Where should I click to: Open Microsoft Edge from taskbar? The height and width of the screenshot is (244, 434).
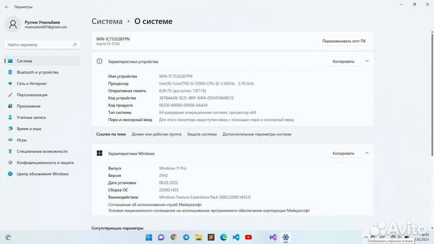[224, 237]
